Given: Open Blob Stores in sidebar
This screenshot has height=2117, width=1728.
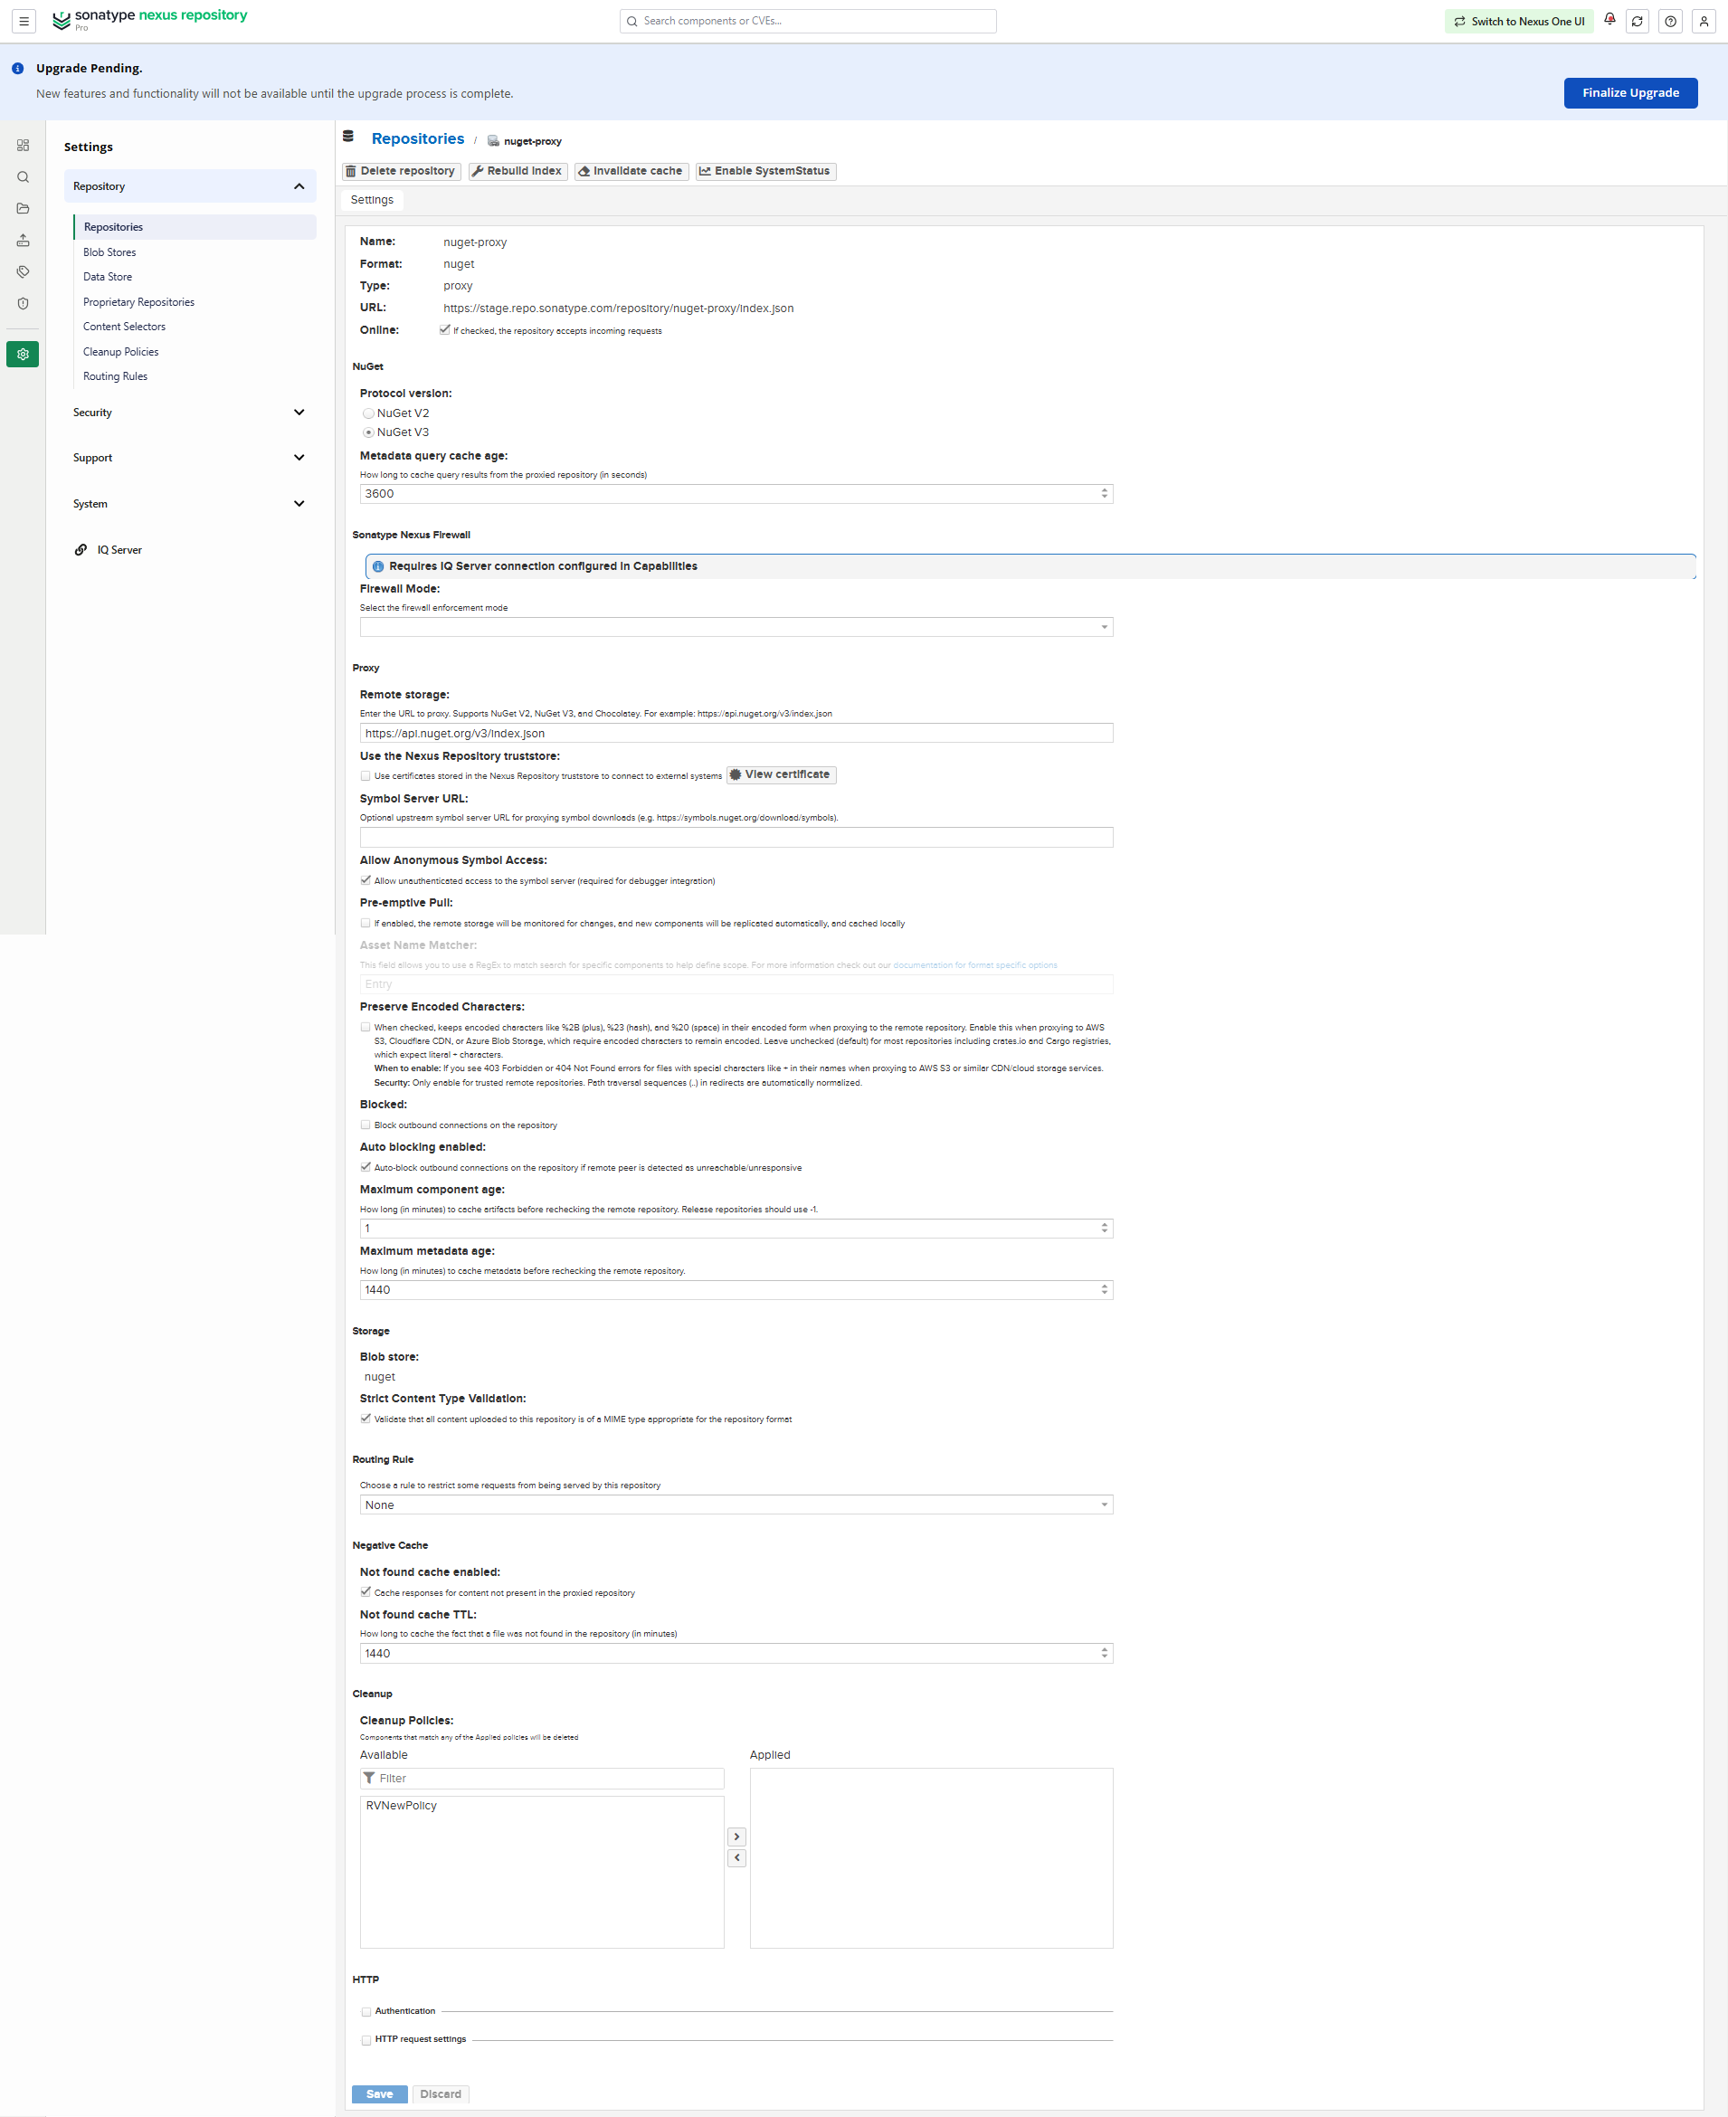Looking at the screenshot, I should point(109,252).
